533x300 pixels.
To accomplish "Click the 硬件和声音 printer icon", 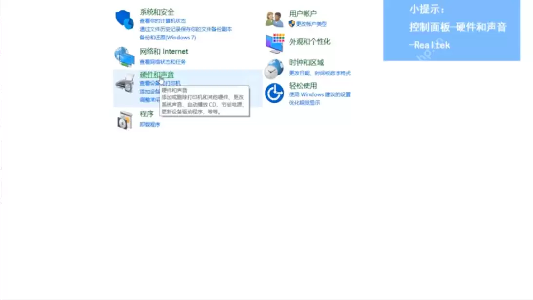I will point(124,84).
